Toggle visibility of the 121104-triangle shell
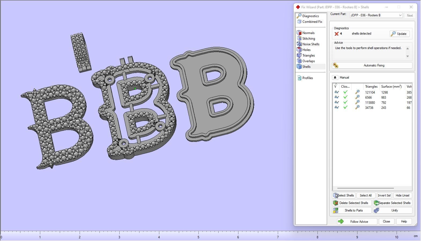 [x=337, y=92]
